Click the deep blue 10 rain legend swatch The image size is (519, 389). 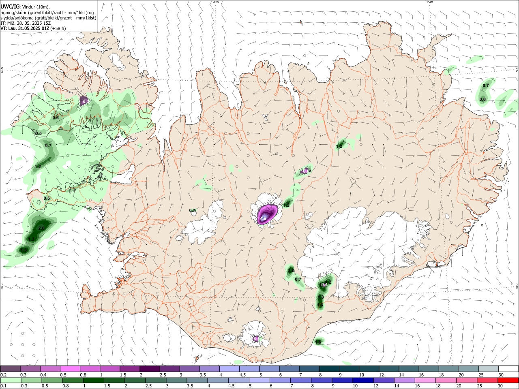pos(363,380)
